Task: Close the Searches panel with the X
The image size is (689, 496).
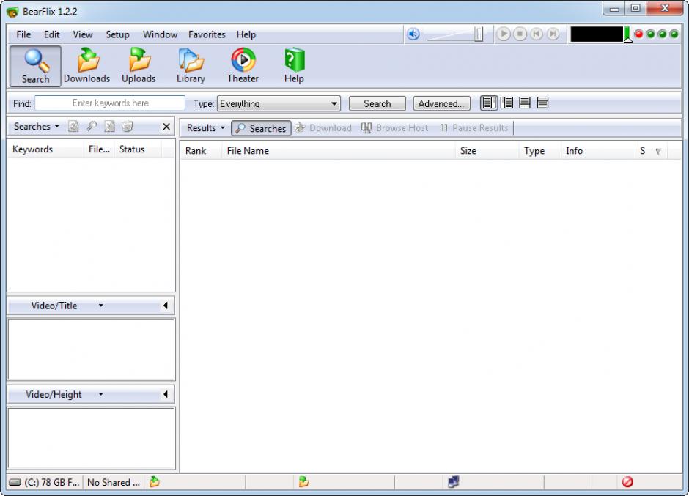Action: [166, 127]
